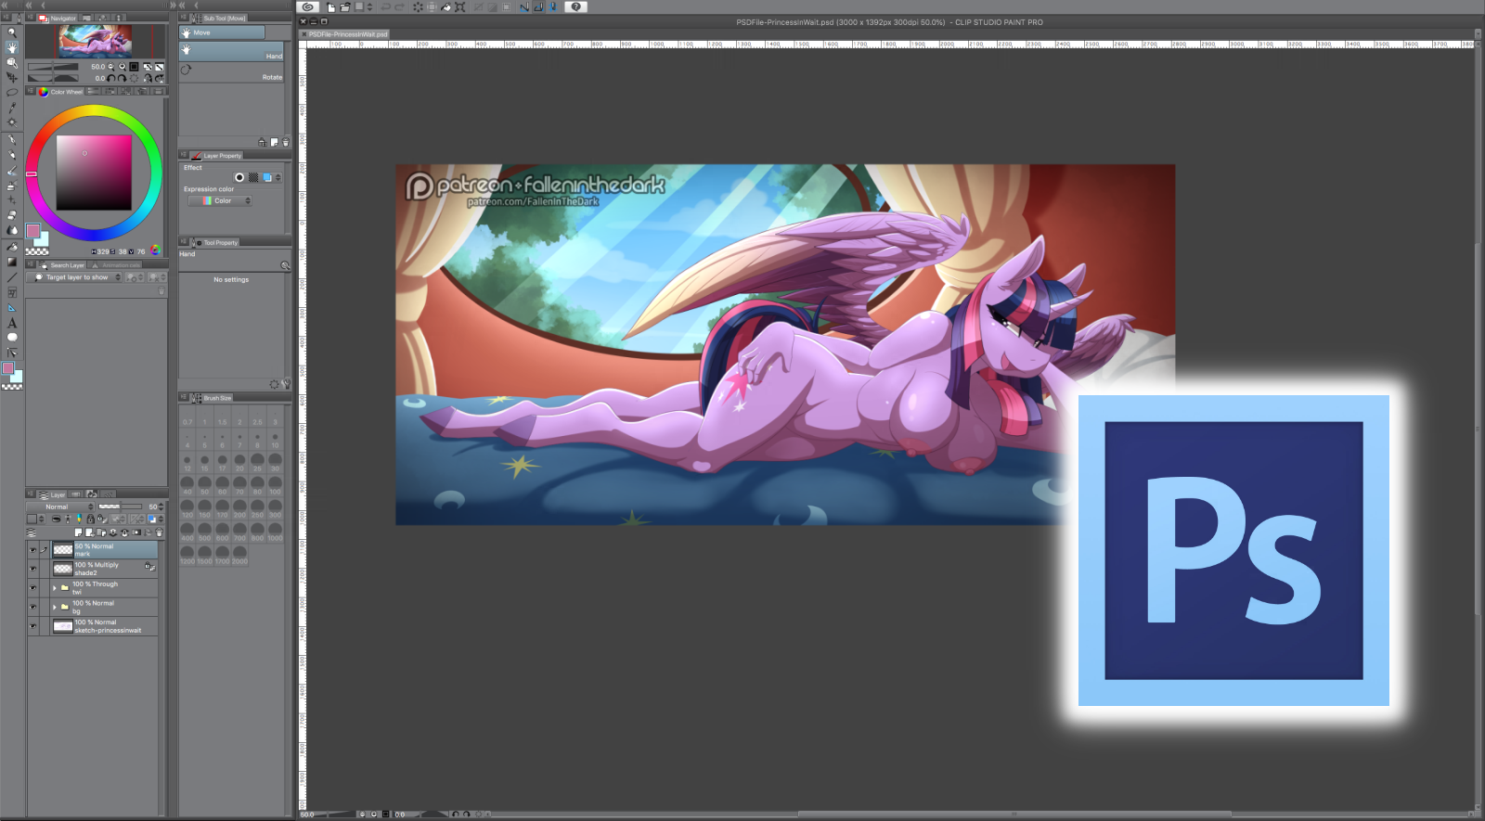
Task: Switch to the PSDFile-PrincessInWait.psd tab
Action: pyautogui.click(x=348, y=34)
